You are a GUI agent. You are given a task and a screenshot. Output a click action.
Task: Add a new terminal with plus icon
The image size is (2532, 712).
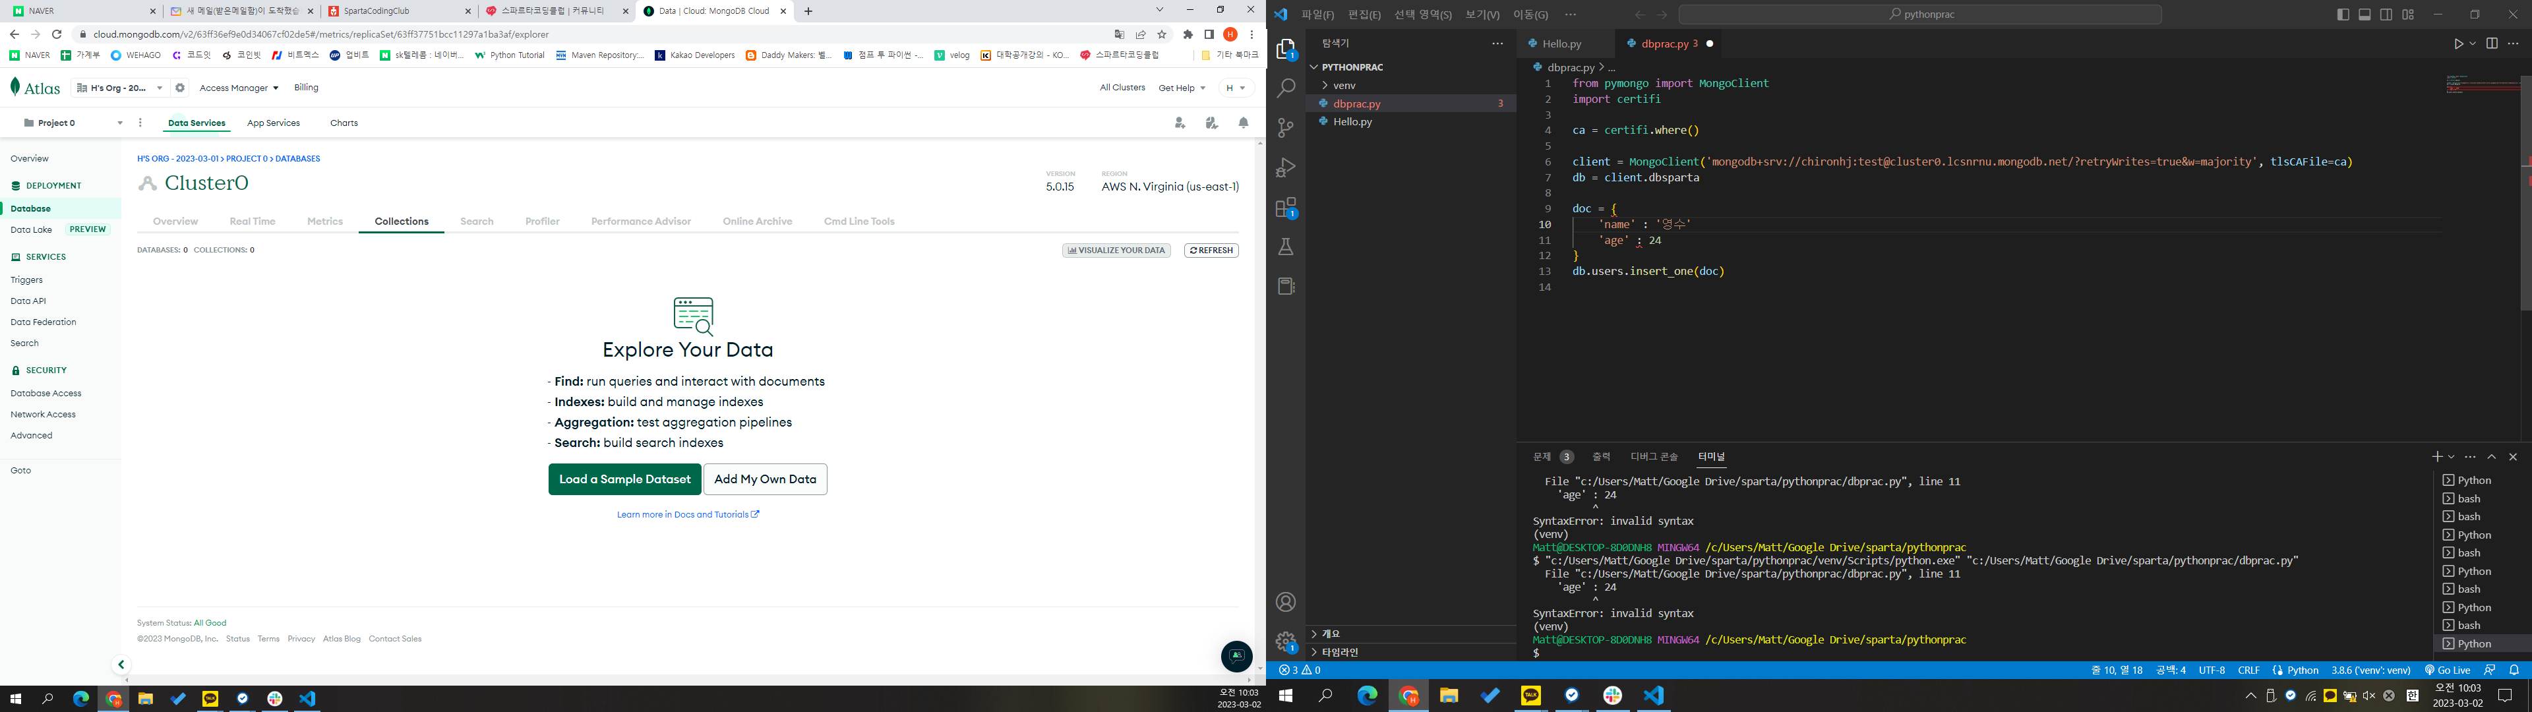2436,456
